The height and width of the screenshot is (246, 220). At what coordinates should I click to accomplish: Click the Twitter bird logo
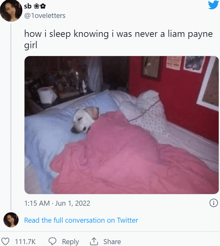coord(214,5)
